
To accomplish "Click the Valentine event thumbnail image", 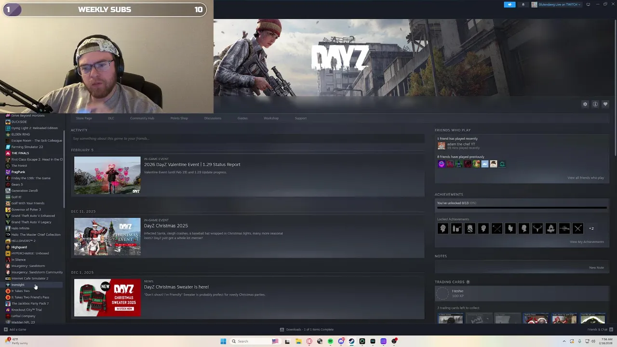I will (107, 175).
